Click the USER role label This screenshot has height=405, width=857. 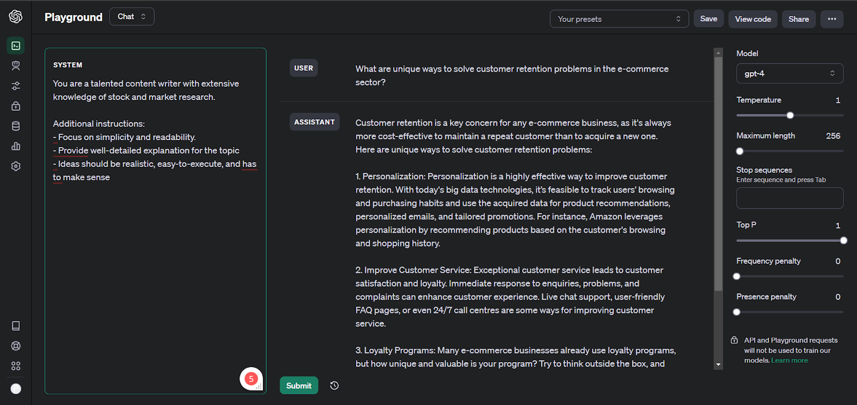click(x=304, y=68)
